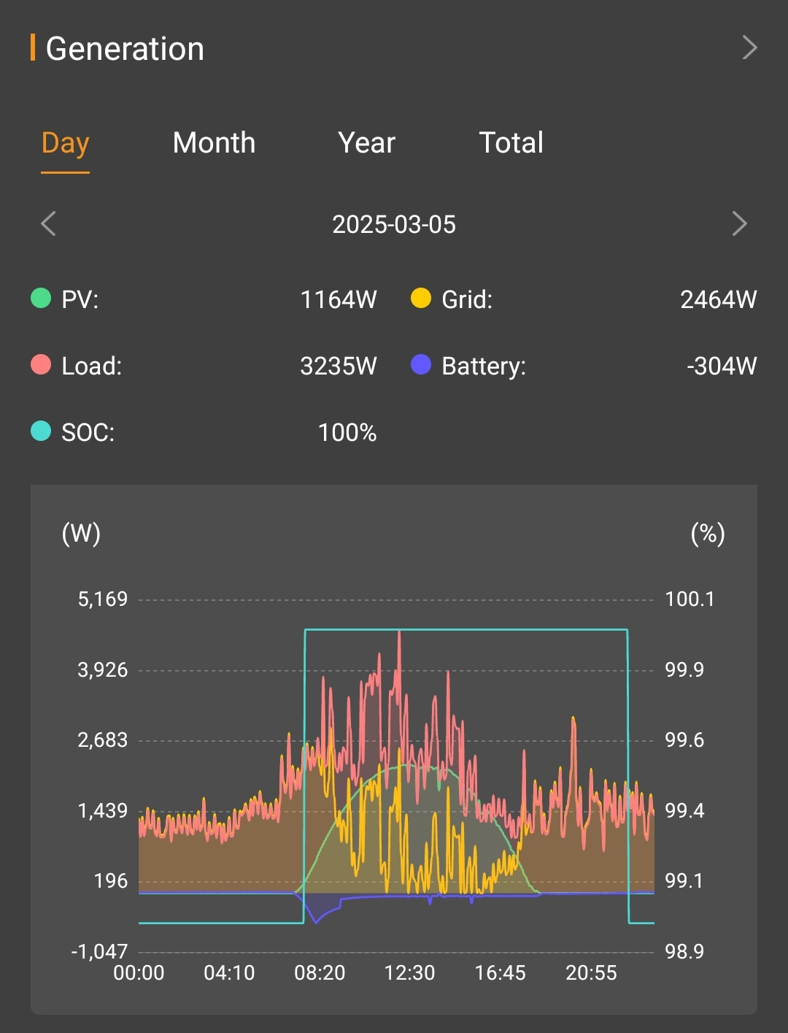Viewport: 788px width, 1033px height.
Task: Go to the next day arrow
Action: pos(739,223)
